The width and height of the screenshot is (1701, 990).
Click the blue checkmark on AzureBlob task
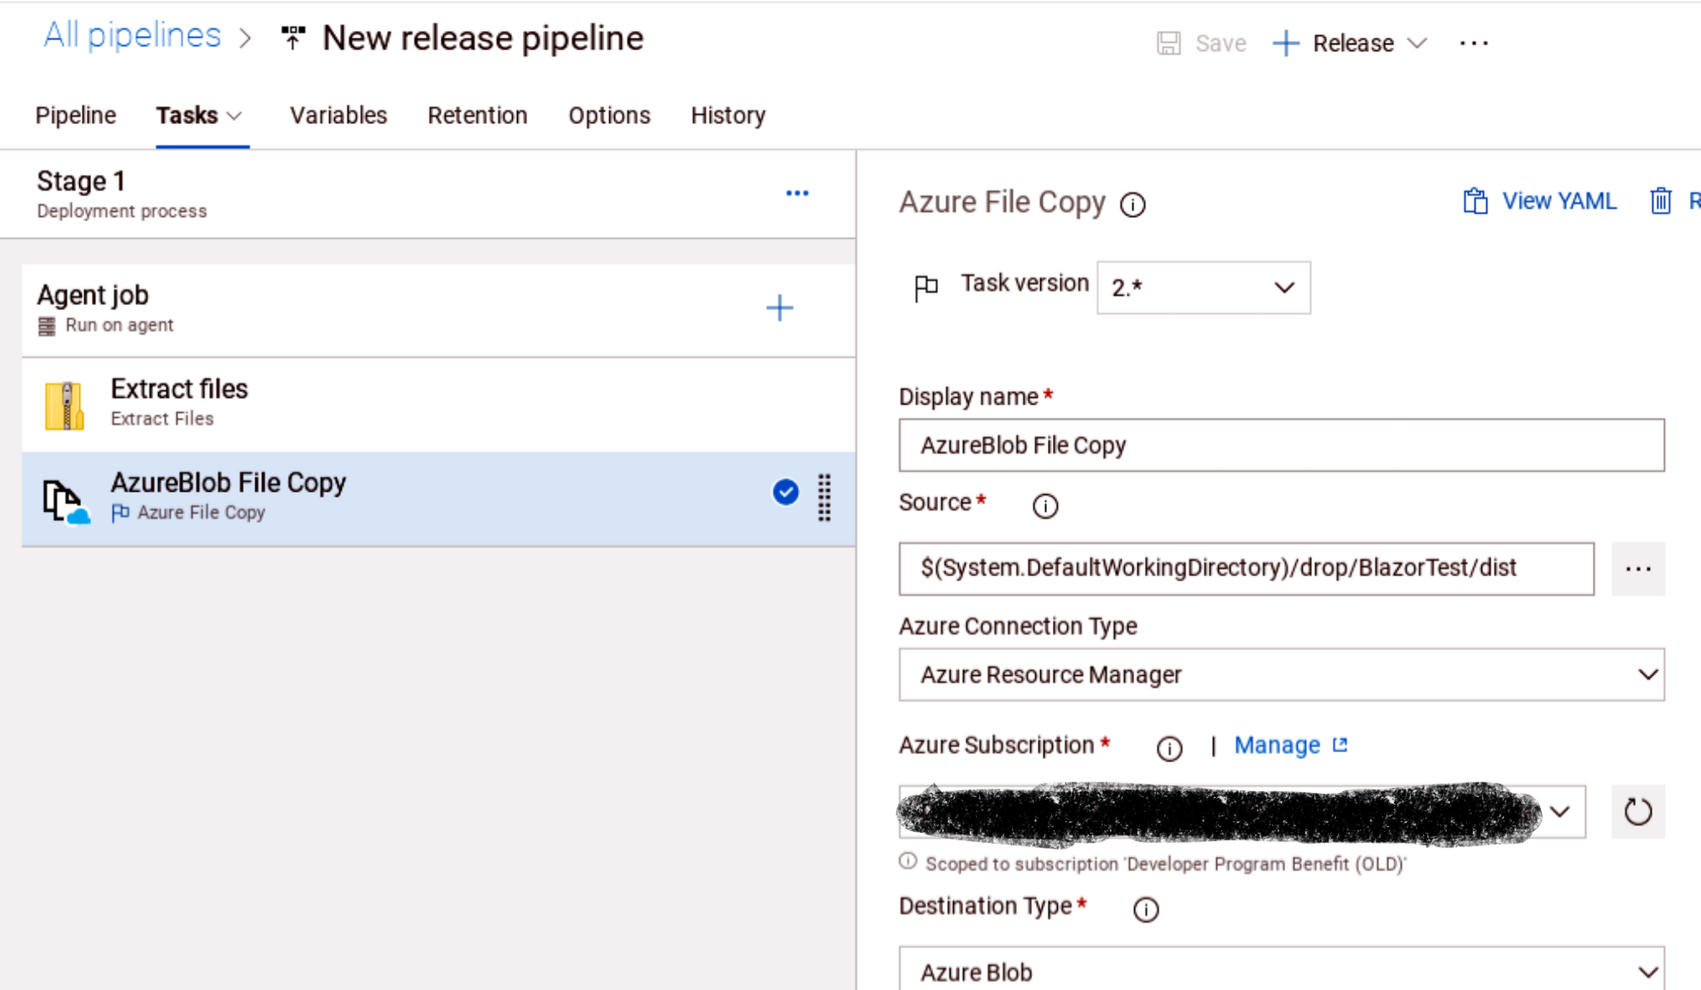pyautogui.click(x=786, y=492)
